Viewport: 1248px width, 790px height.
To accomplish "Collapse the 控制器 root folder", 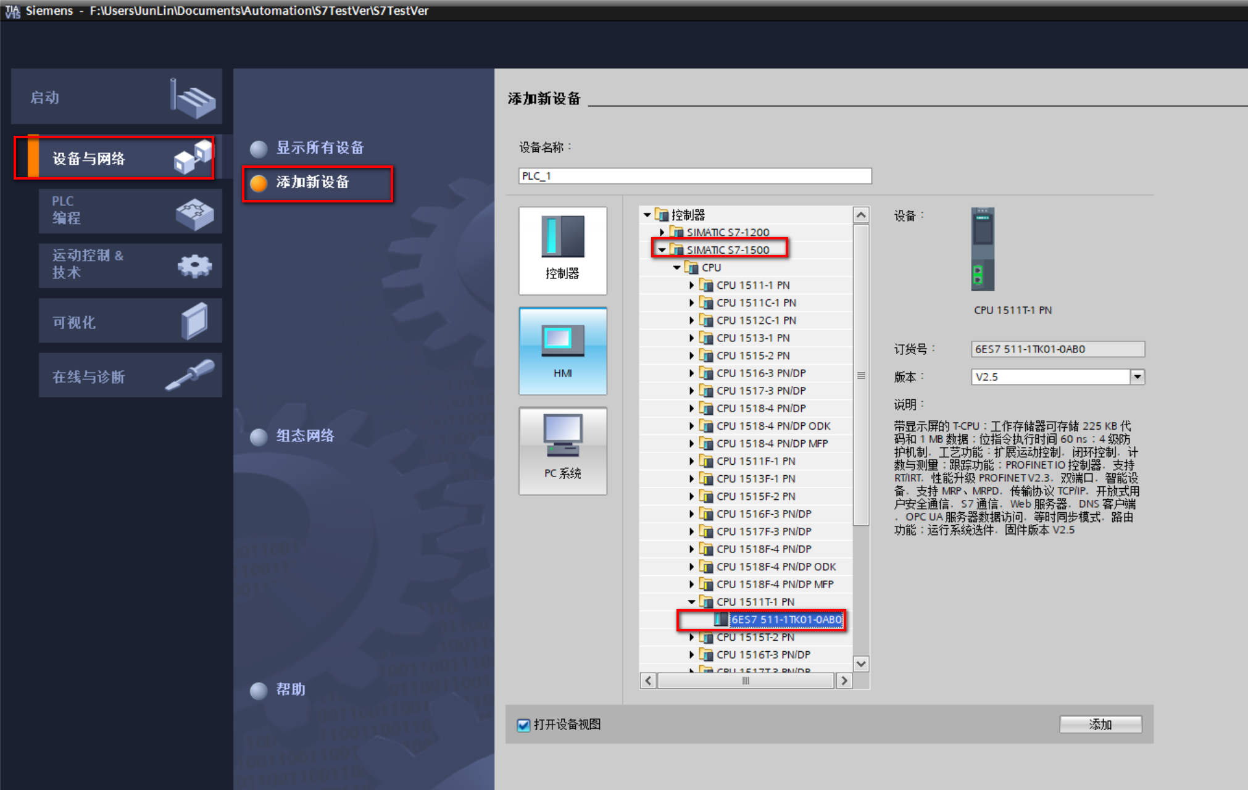I will coord(647,215).
